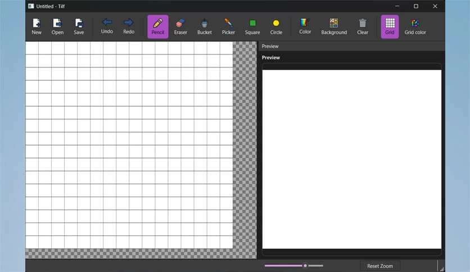Open the Grid color picker
Image resolution: width=470 pixels, height=272 pixels.
click(415, 26)
